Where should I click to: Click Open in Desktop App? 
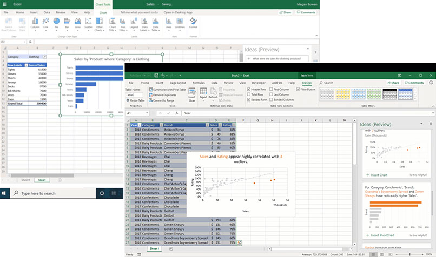178,12
